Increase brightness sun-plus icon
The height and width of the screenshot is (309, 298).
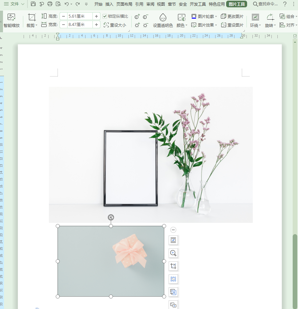pyautogui.click(x=137, y=25)
